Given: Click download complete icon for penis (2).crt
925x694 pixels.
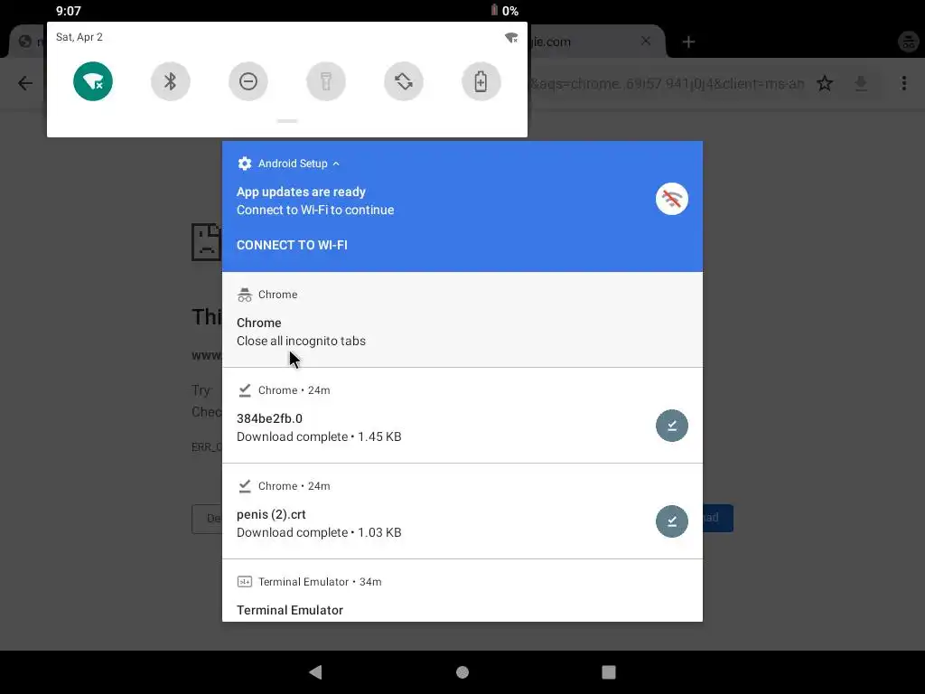Looking at the screenshot, I should pyautogui.click(x=672, y=521).
